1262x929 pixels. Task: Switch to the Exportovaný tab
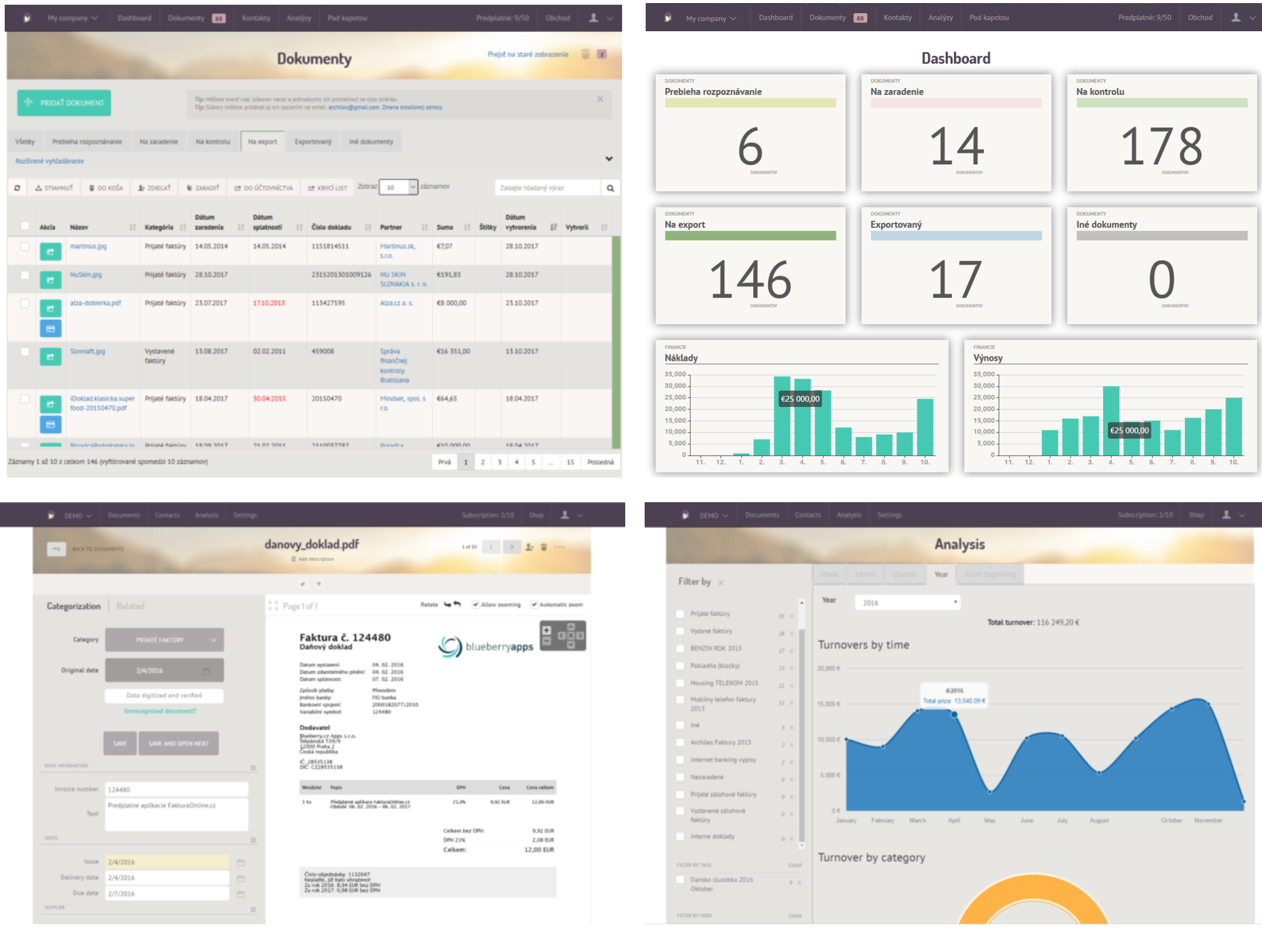(x=313, y=142)
